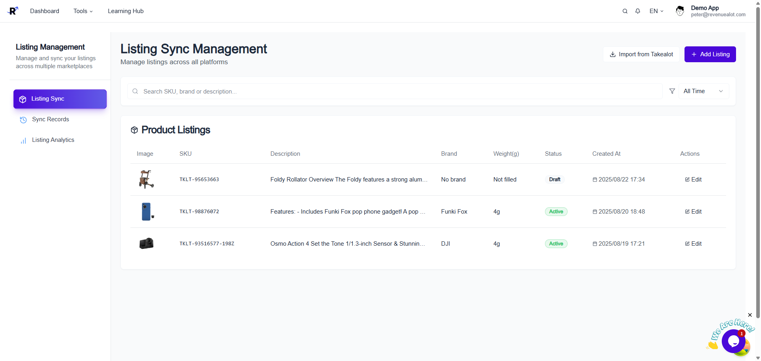
Task: Open notifications bell icon
Action: pyautogui.click(x=638, y=11)
